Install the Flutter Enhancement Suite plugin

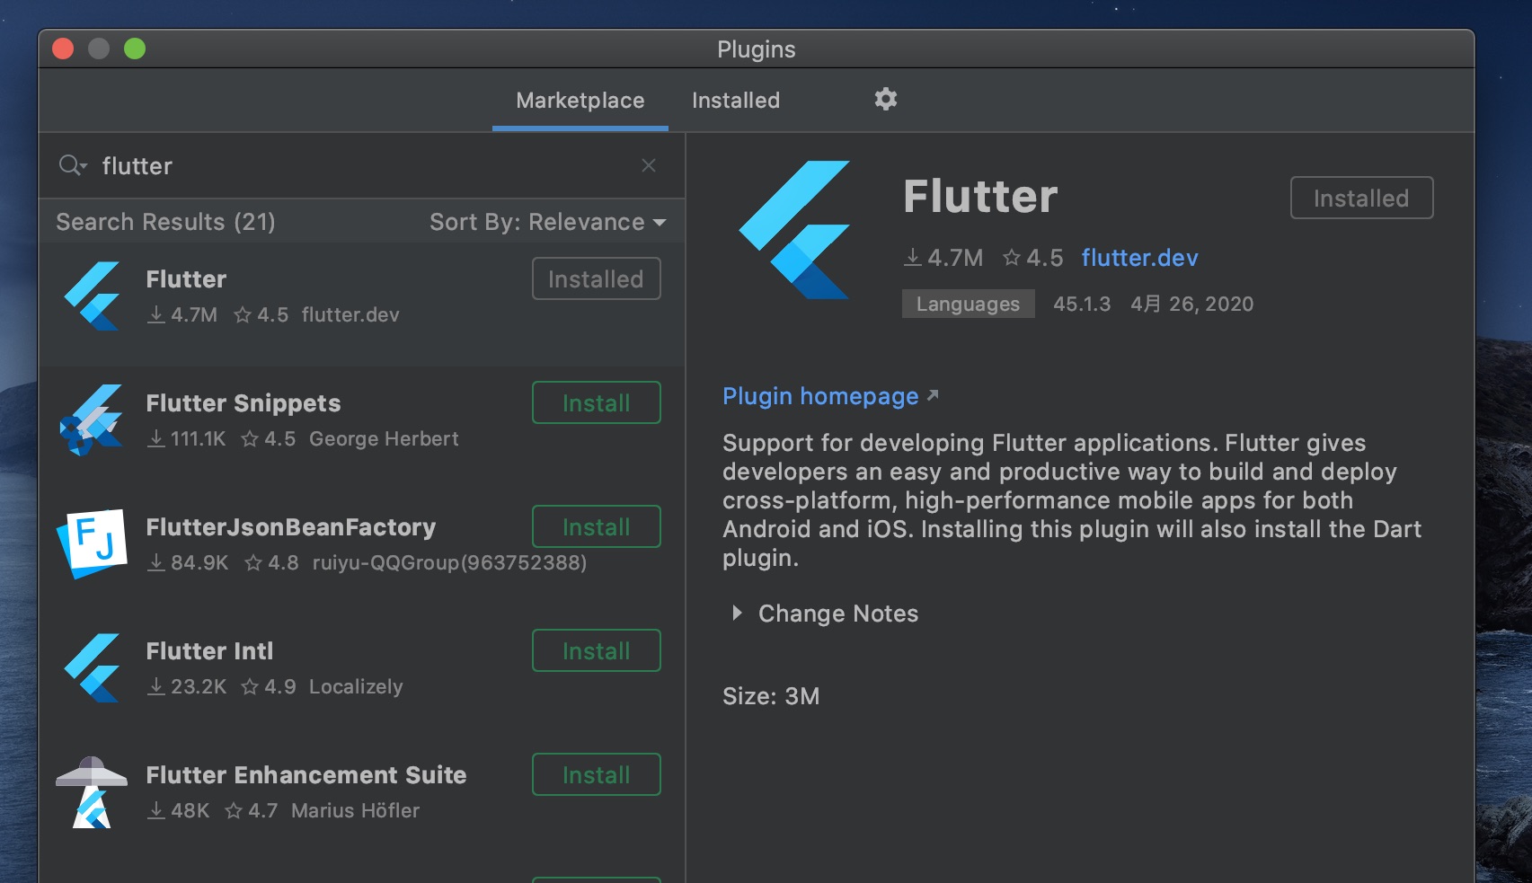[x=596, y=775]
